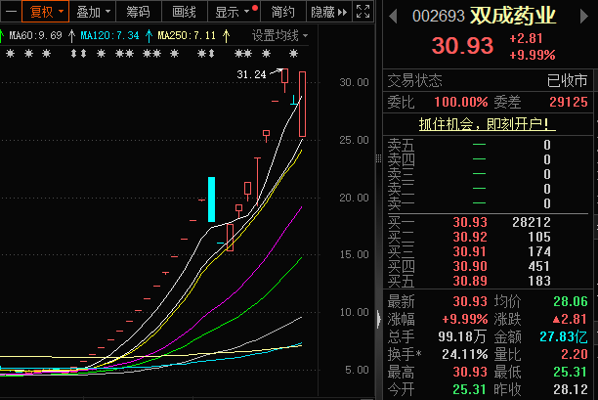The height and width of the screenshot is (400, 598).
Task: Open the 显示 display dropdown
Action: (x=235, y=13)
